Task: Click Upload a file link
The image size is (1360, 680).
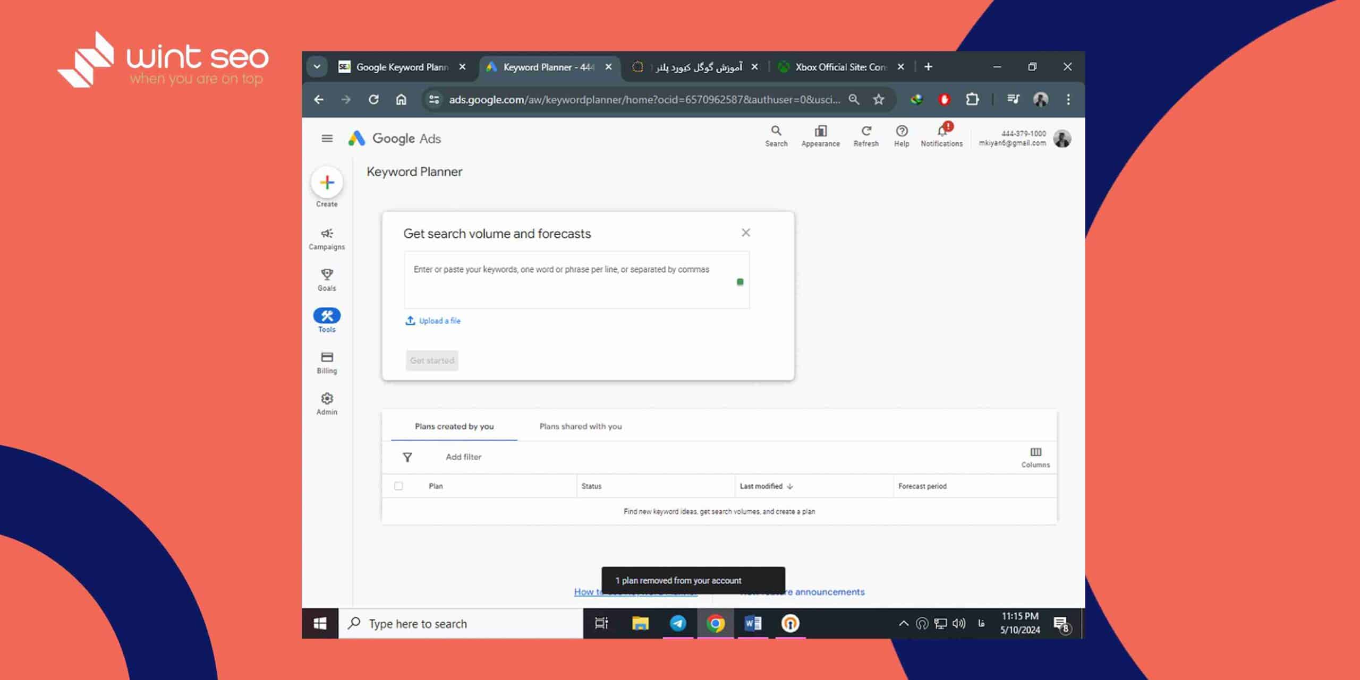Action: pyautogui.click(x=433, y=321)
